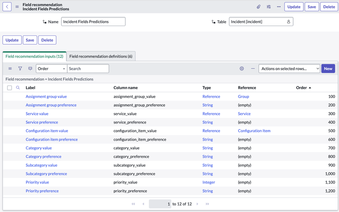Open Actions on selected rows dropdown
Image resolution: width=339 pixels, height=212 pixels.
pyautogui.click(x=289, y=69)
